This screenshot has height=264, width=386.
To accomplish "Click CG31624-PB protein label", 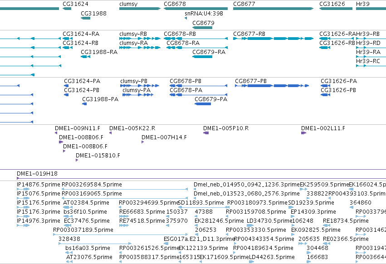I will (82, 90).
